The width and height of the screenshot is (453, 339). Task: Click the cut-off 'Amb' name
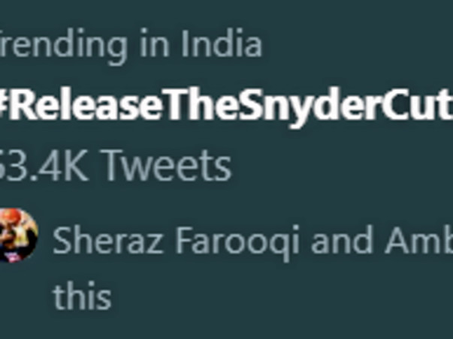pos(419,240)
